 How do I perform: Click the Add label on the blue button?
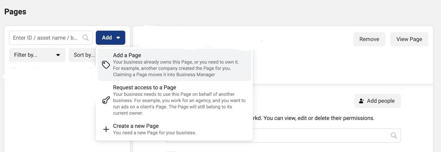pyautogui.click(x=107, y=38)
